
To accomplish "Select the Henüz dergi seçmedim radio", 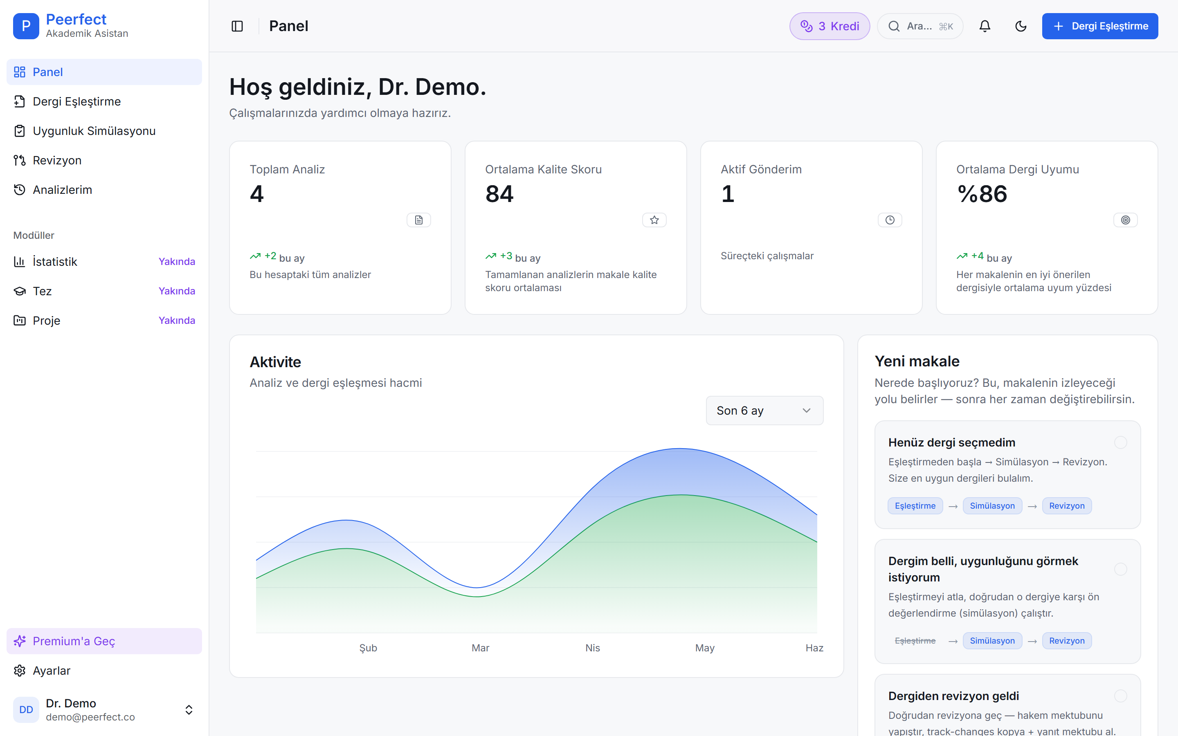I will (1121, 442).
